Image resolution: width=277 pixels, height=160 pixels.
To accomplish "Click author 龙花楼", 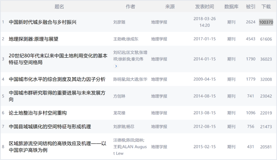I will (119, 113).
